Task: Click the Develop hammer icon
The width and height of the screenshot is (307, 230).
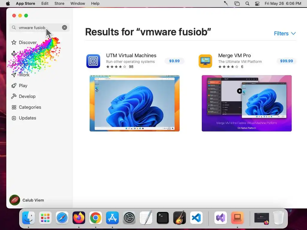Action: (14, 96)
